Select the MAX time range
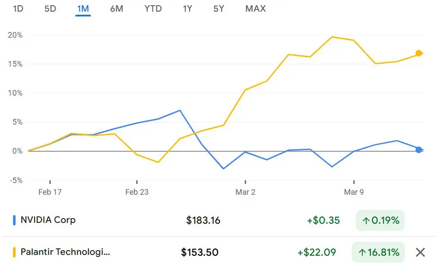Viewport: 442px width, 267px height. [255, 9]
